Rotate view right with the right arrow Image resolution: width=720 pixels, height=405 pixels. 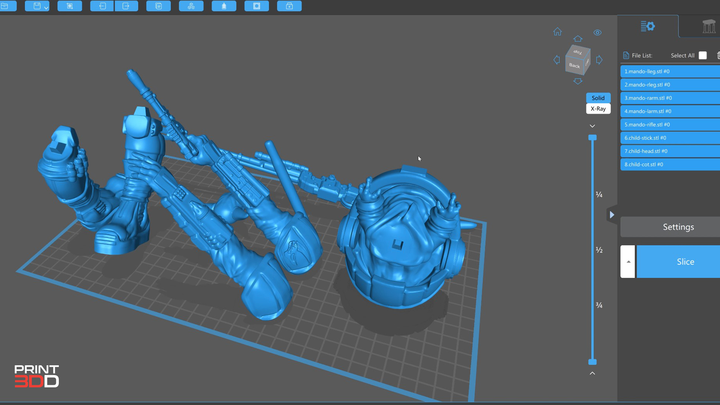[599, 60]
